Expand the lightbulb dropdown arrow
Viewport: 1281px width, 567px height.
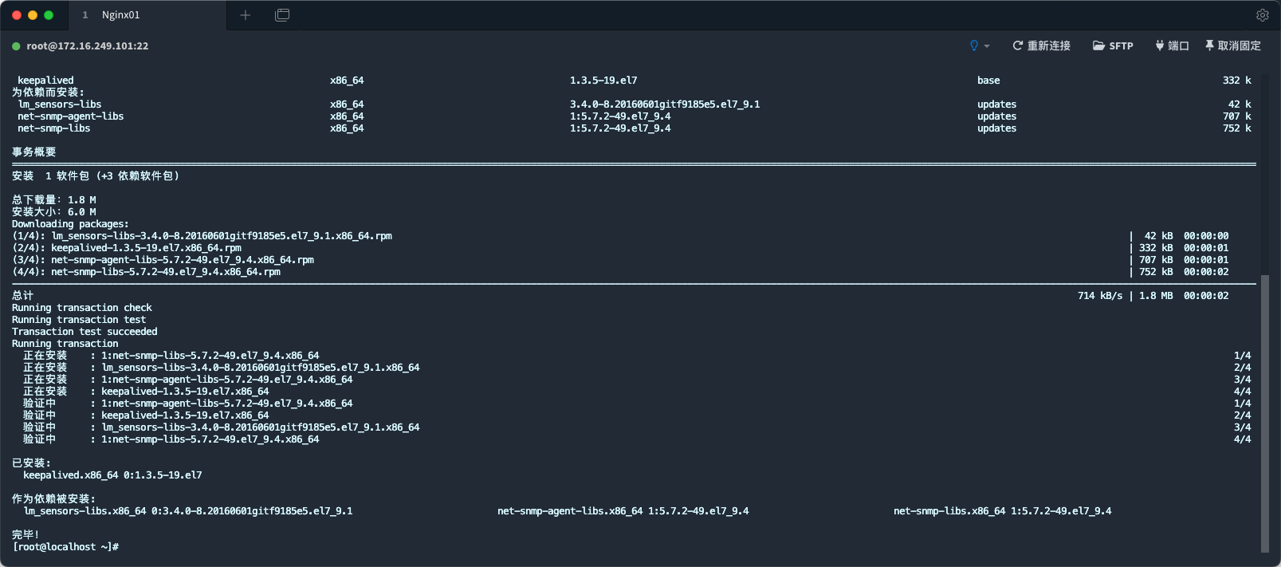point(987,46)
